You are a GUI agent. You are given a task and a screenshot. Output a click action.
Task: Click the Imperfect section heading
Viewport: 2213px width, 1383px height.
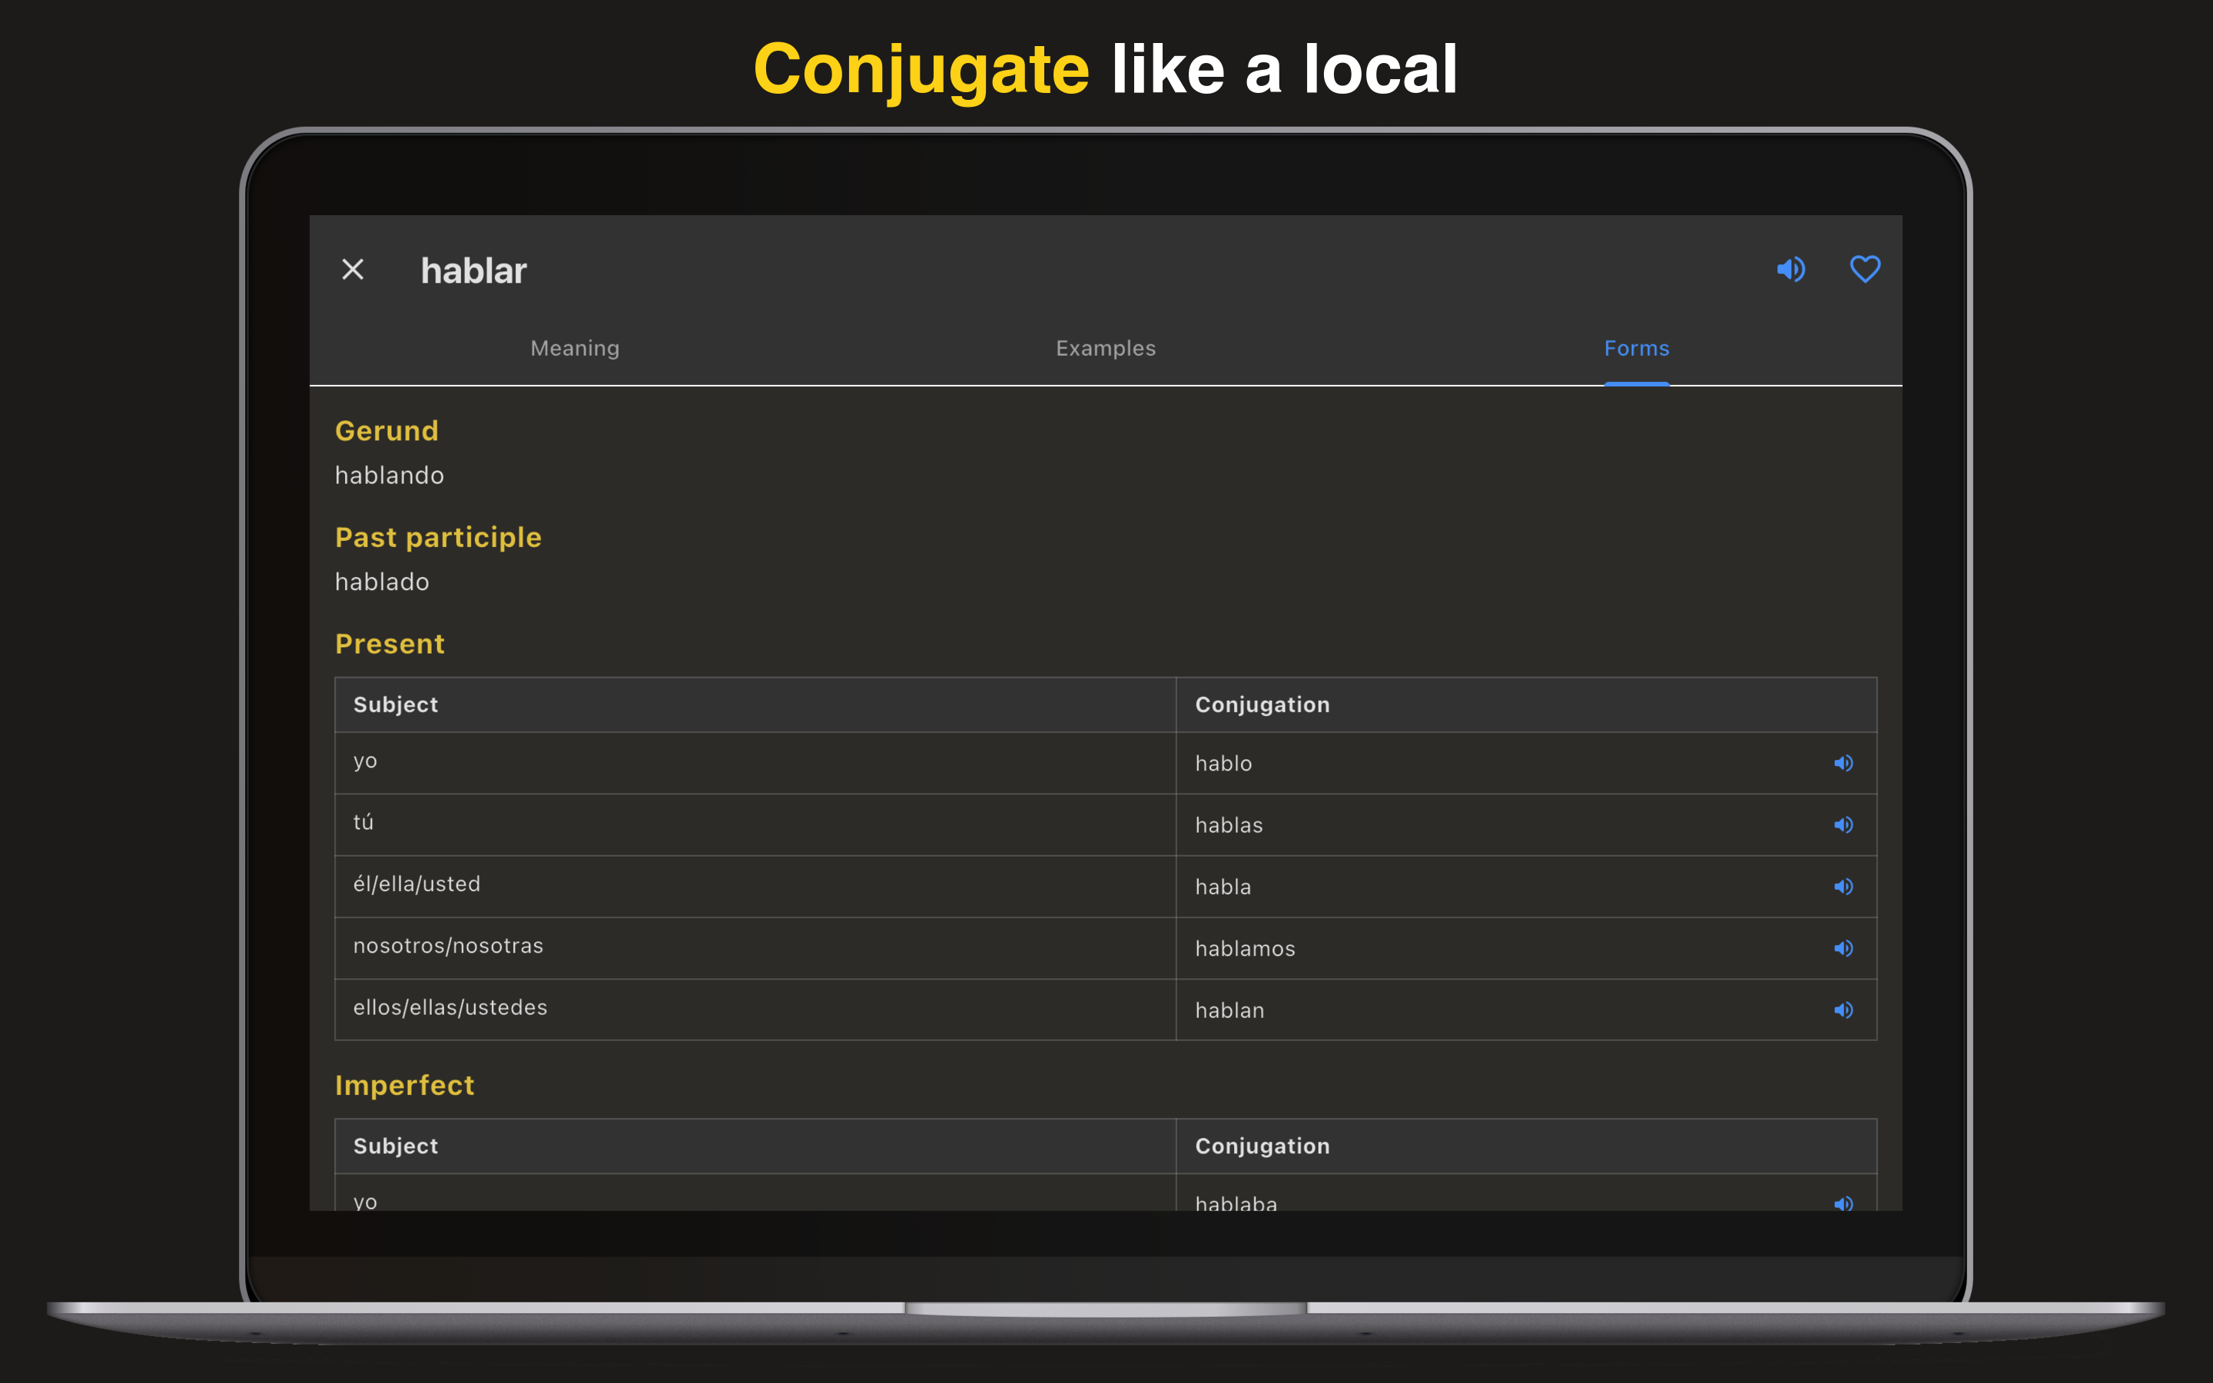404,1085
